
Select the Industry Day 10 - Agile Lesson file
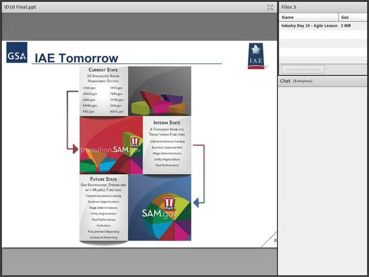(310, 25)
